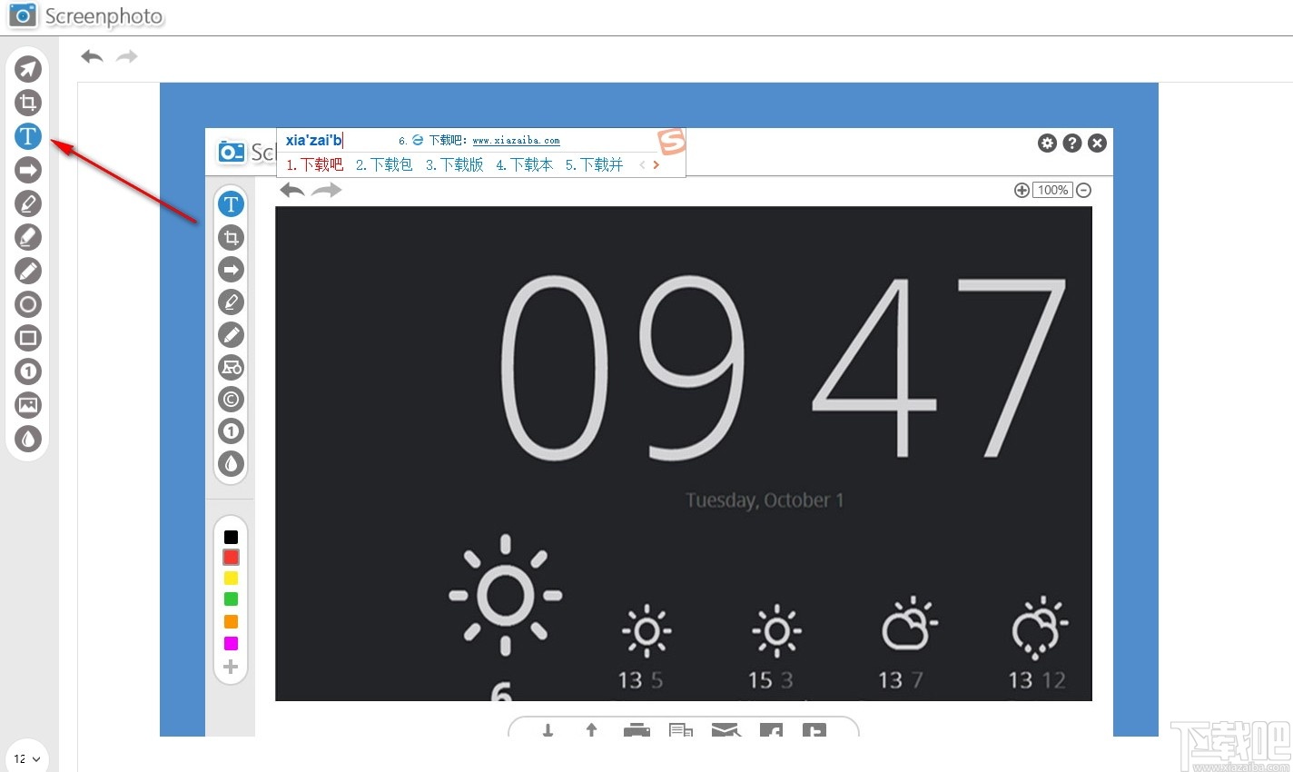The width and height of the screenshot is (1293, 772).
Task: Click the Pencil tool inside the embedded screenshot
Action: point(232,335)
